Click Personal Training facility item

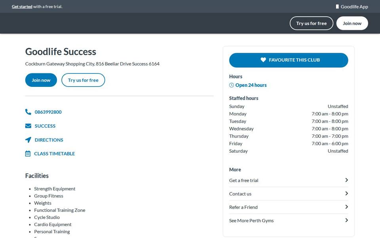tap(52, 232)
